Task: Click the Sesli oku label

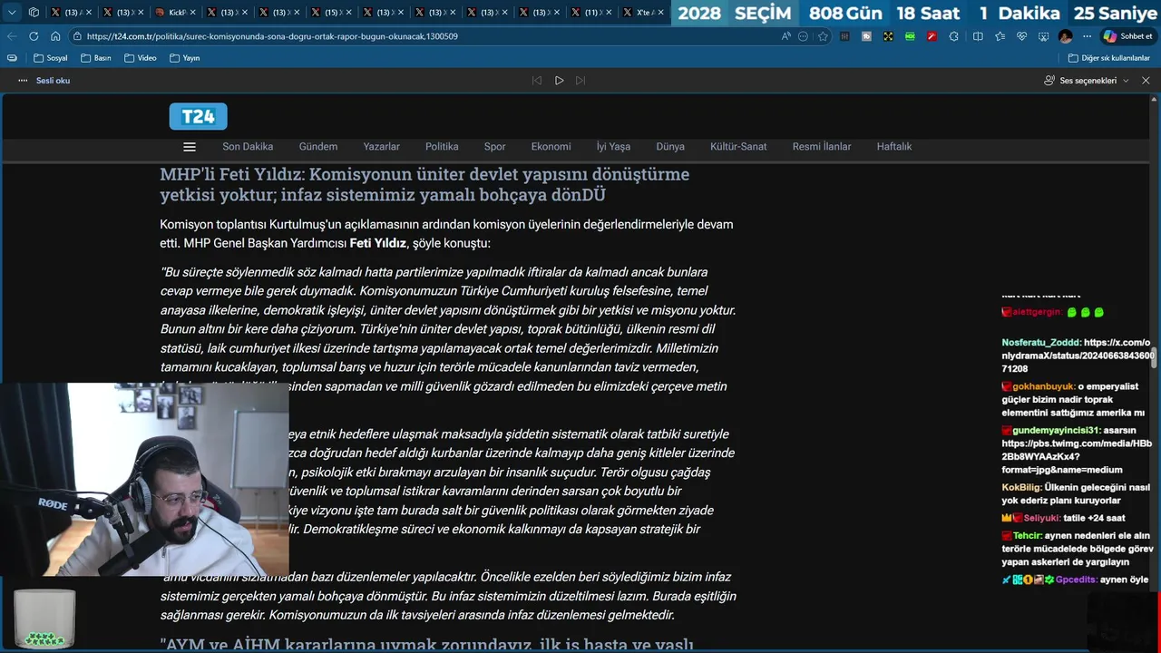Action: pos(53,81)
